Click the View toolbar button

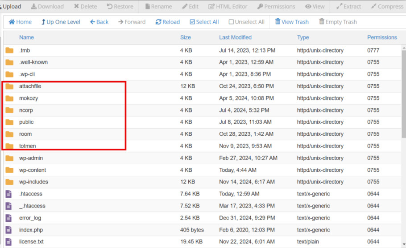coord(315,7)
